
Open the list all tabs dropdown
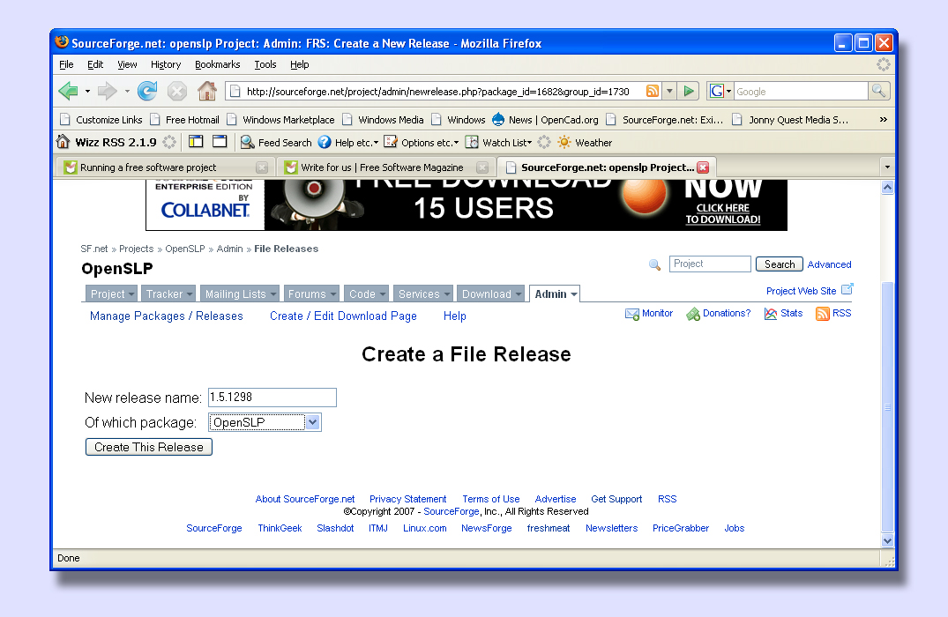point(887,167)
